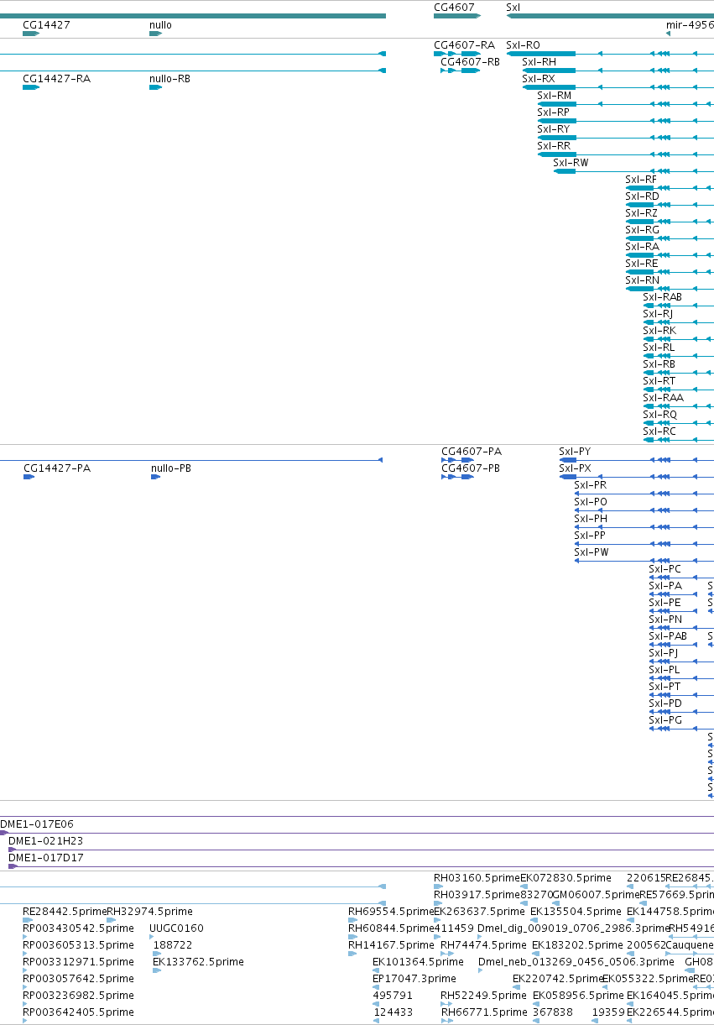
Task: Click the Sxl-PAB protein label
Action: point(668,635)
